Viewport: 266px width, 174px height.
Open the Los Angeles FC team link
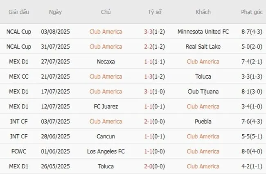coord(106,151)
